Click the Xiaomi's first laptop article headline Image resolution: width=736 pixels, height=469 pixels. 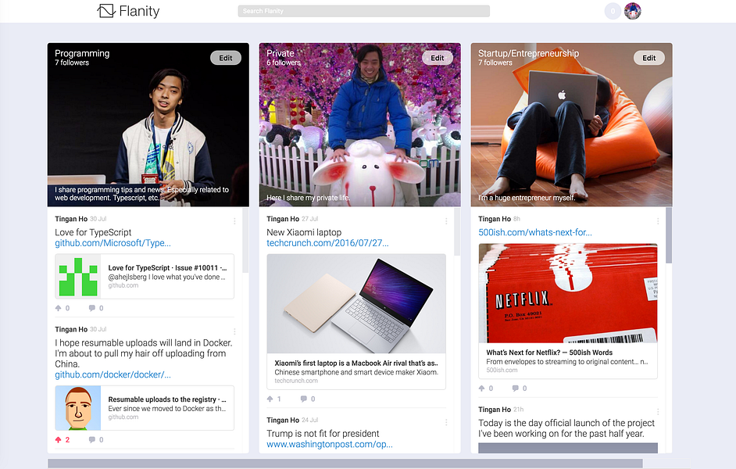[355, 363]
